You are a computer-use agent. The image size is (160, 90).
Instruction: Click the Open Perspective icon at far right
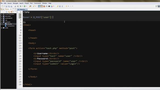(x=156, y=6)
